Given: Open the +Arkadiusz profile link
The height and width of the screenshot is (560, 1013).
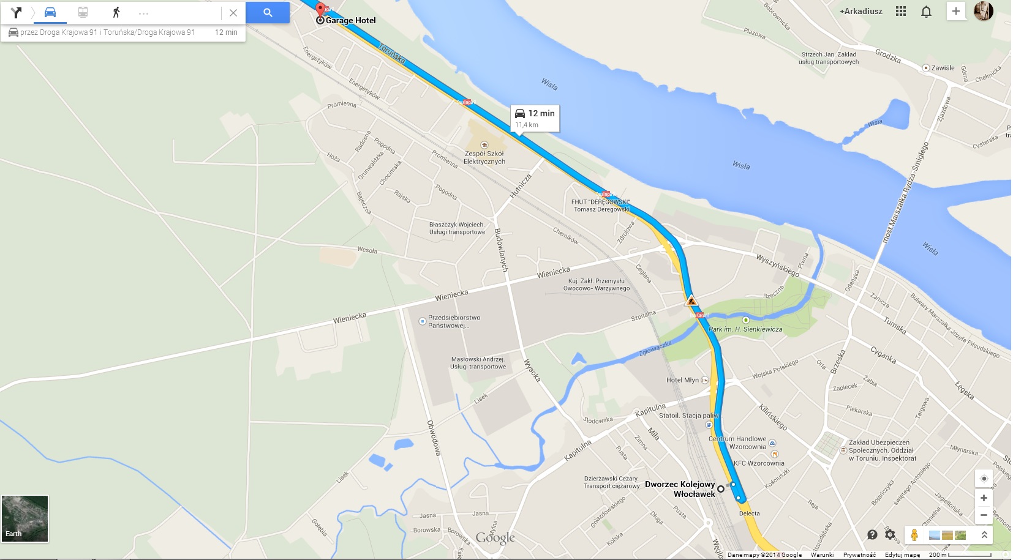Looking at the screenshot, I should coord(860,11).
